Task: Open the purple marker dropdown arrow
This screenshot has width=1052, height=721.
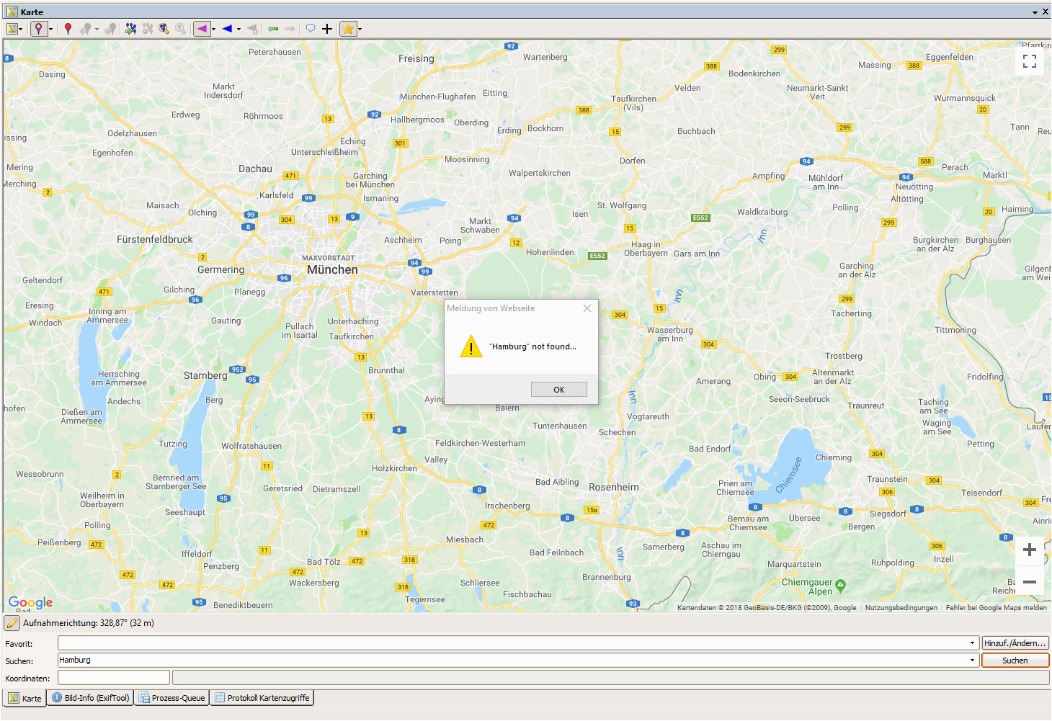Action: (x=50, y=30)
